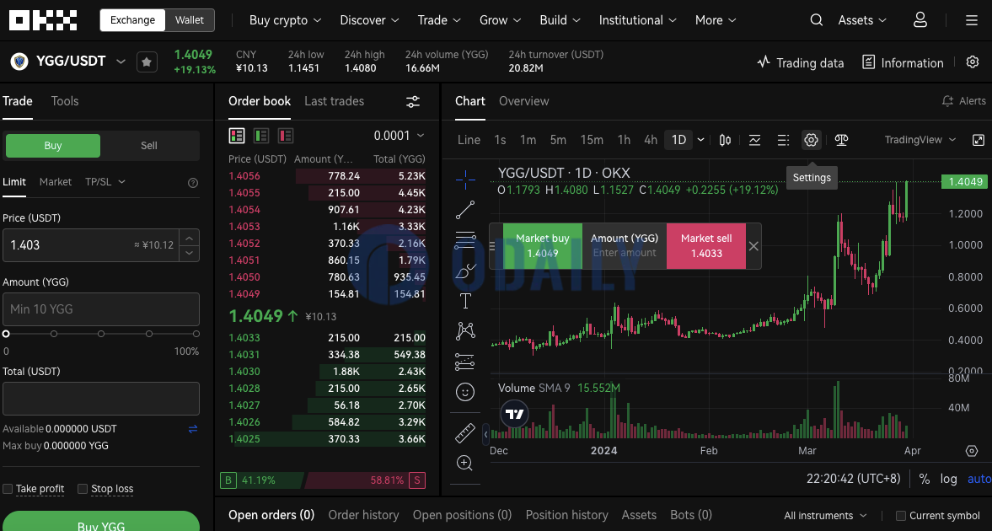Select the ruler measure tool

point(465,433)
